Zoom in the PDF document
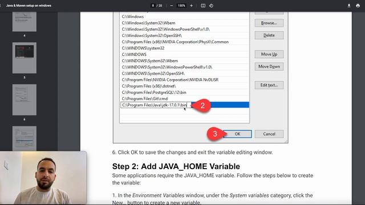This screenshot has width=365, height=205. coord(192,6)
